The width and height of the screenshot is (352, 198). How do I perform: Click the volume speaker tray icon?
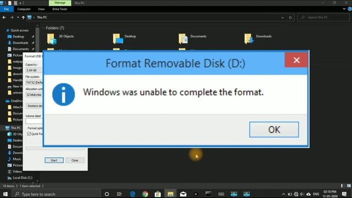(x=302, y=194)
